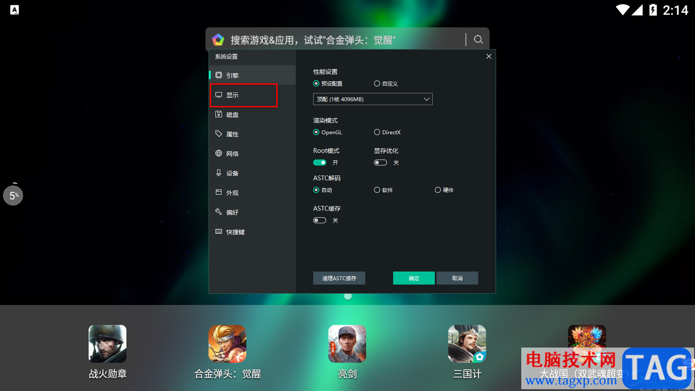Viewport: 695px width, 391px height.
Task: Click the 清理ASTC缓存 button
Action: (x=339, y=278)
